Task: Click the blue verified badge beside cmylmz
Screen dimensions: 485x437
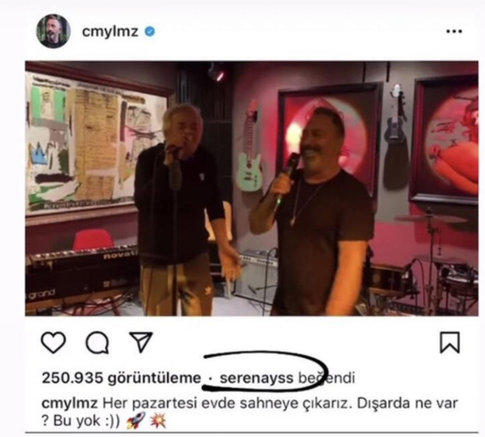Action: (150, 32)
